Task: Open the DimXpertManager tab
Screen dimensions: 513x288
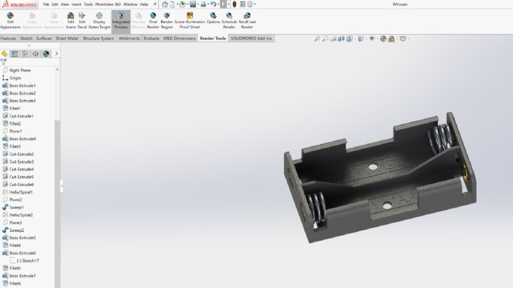Action: tap(36, 54)
